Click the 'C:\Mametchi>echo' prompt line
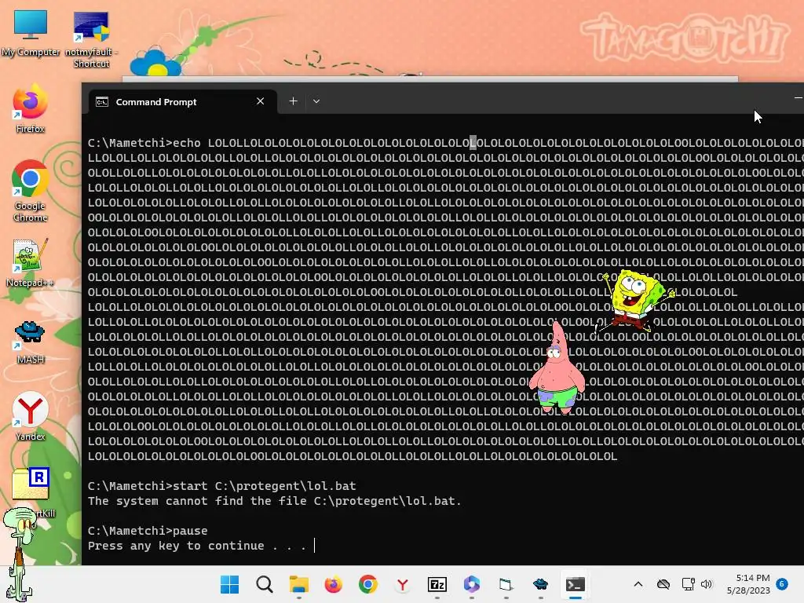Viewport: 804px width, 603px height. (x=144, y=143)
